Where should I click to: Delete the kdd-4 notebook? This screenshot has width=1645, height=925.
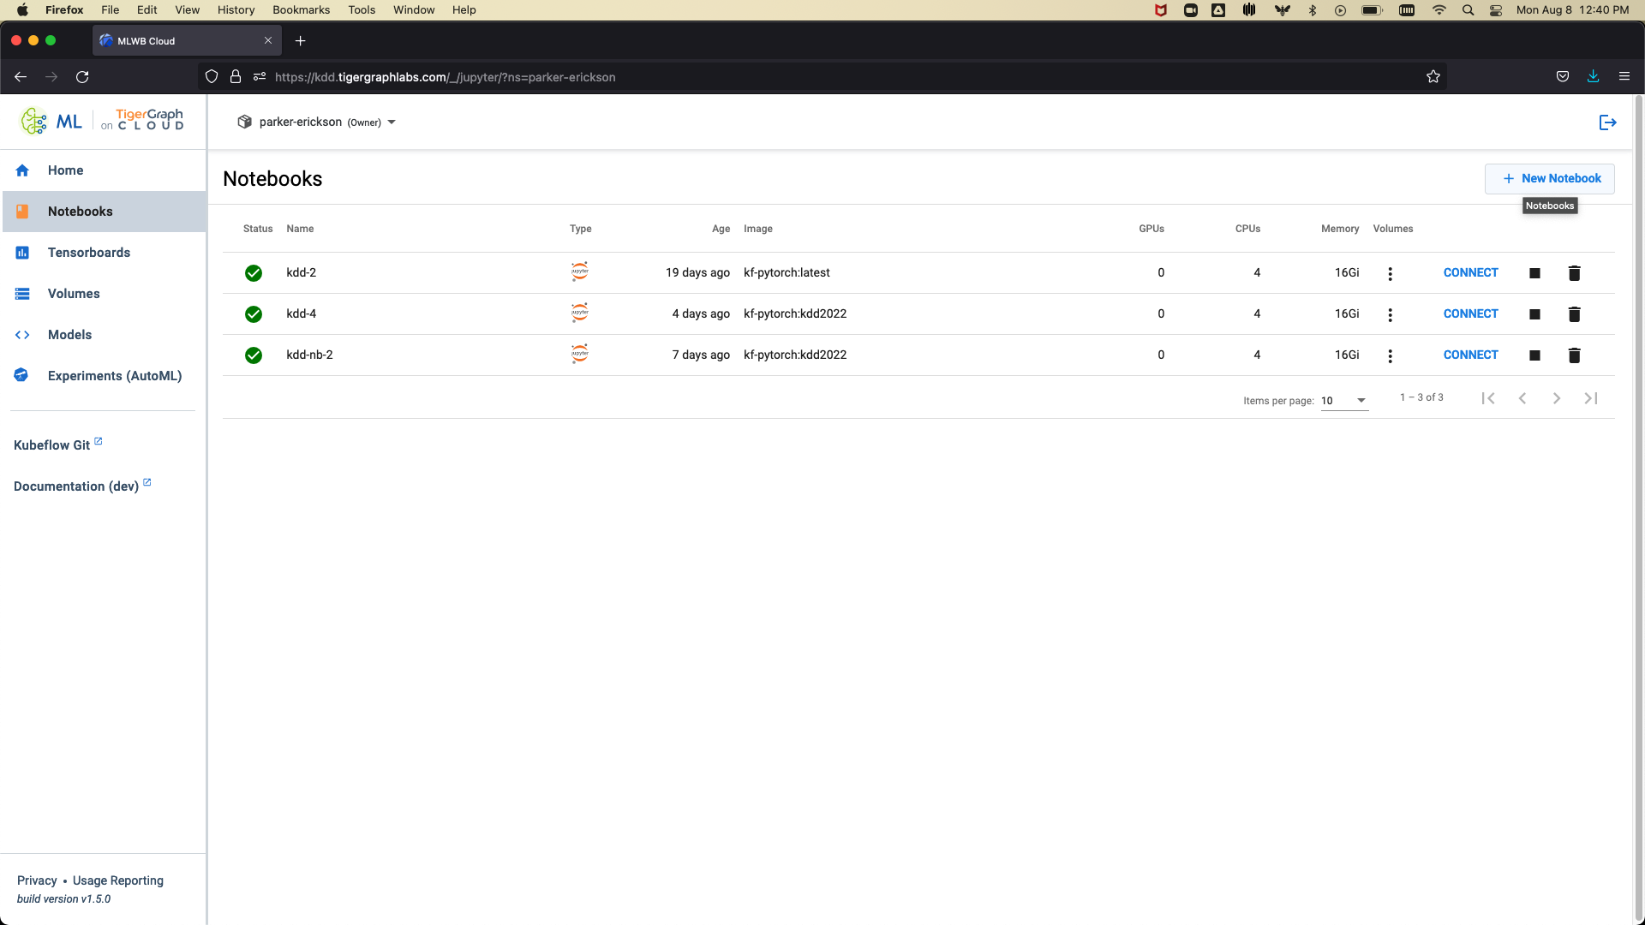(x=1574, y=314)
